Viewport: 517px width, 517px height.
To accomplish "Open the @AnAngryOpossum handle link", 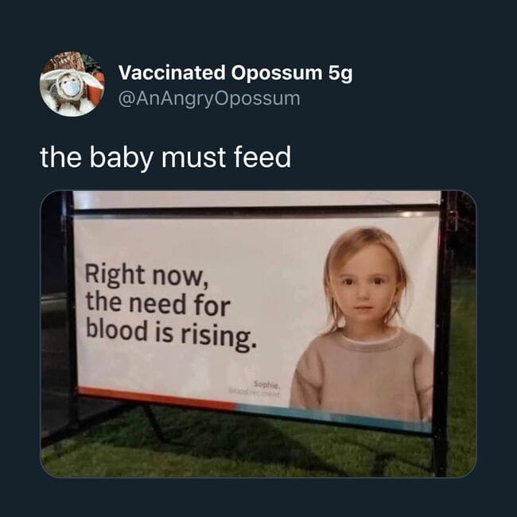I will 209,99.
